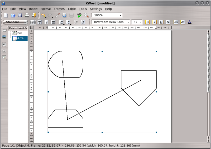The image size is (211, 149).
Task: Toggle subscript formatting
Action: [183, 22]
